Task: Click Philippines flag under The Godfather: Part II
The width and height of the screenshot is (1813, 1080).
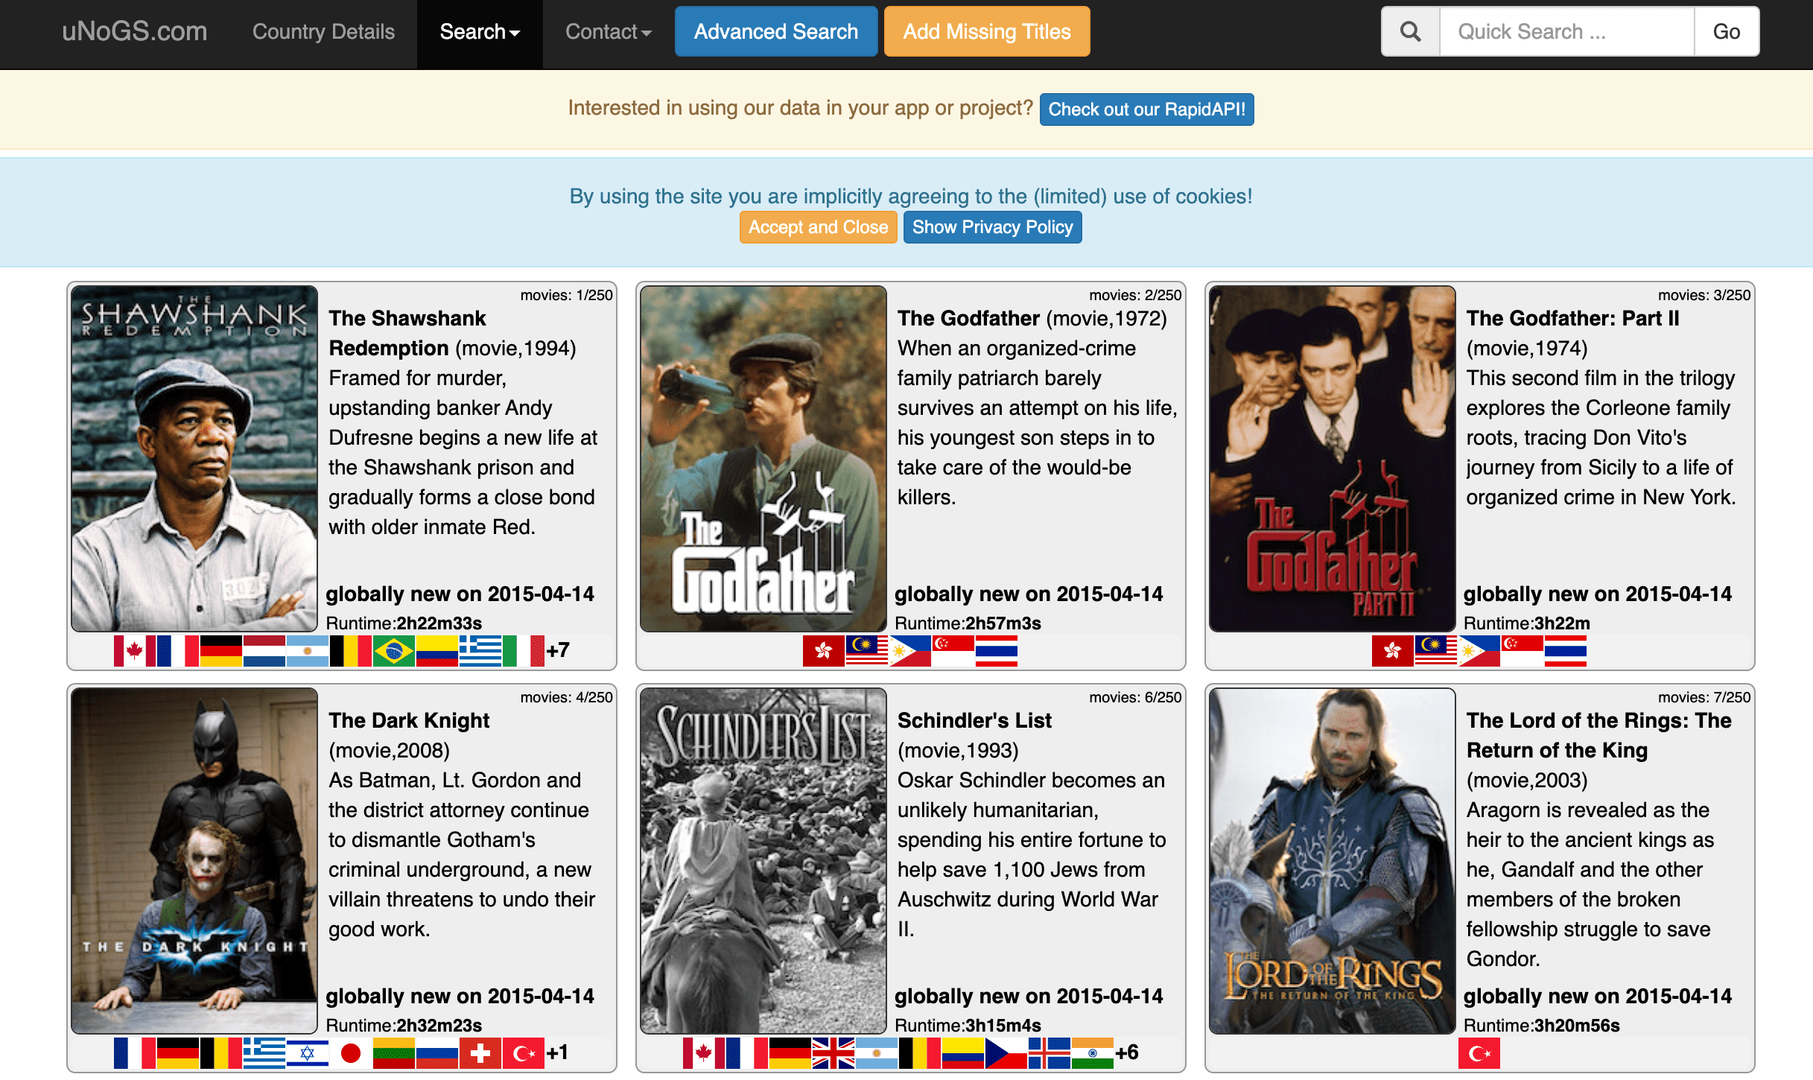Action: (x=1479, y=651)
